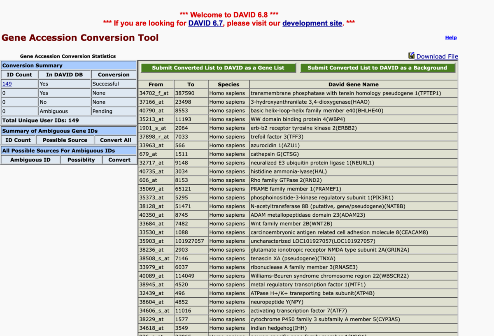Click the converted ID 114049

tap(185, 276)
